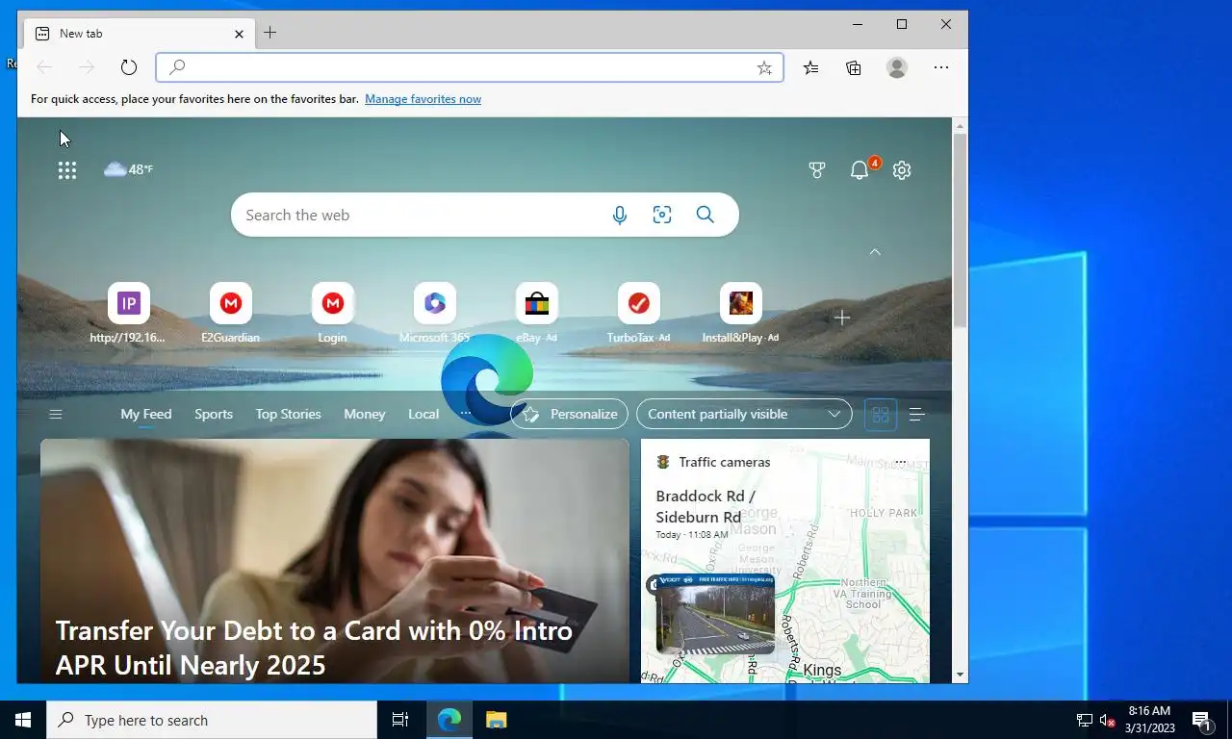Image resolution: width=1232 pixels, height=739 pixels.
Task: Click scrollbar down arrow
Action: pyautogui.click(x=960, y=675)
